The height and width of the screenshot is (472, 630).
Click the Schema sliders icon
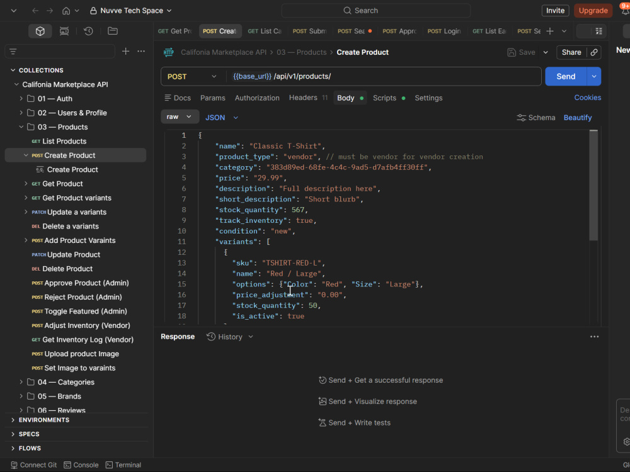[x=521, y=118]
